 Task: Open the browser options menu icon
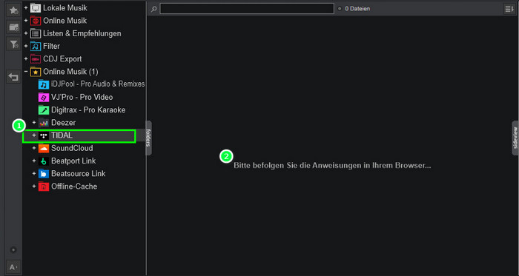coord(509,9)
